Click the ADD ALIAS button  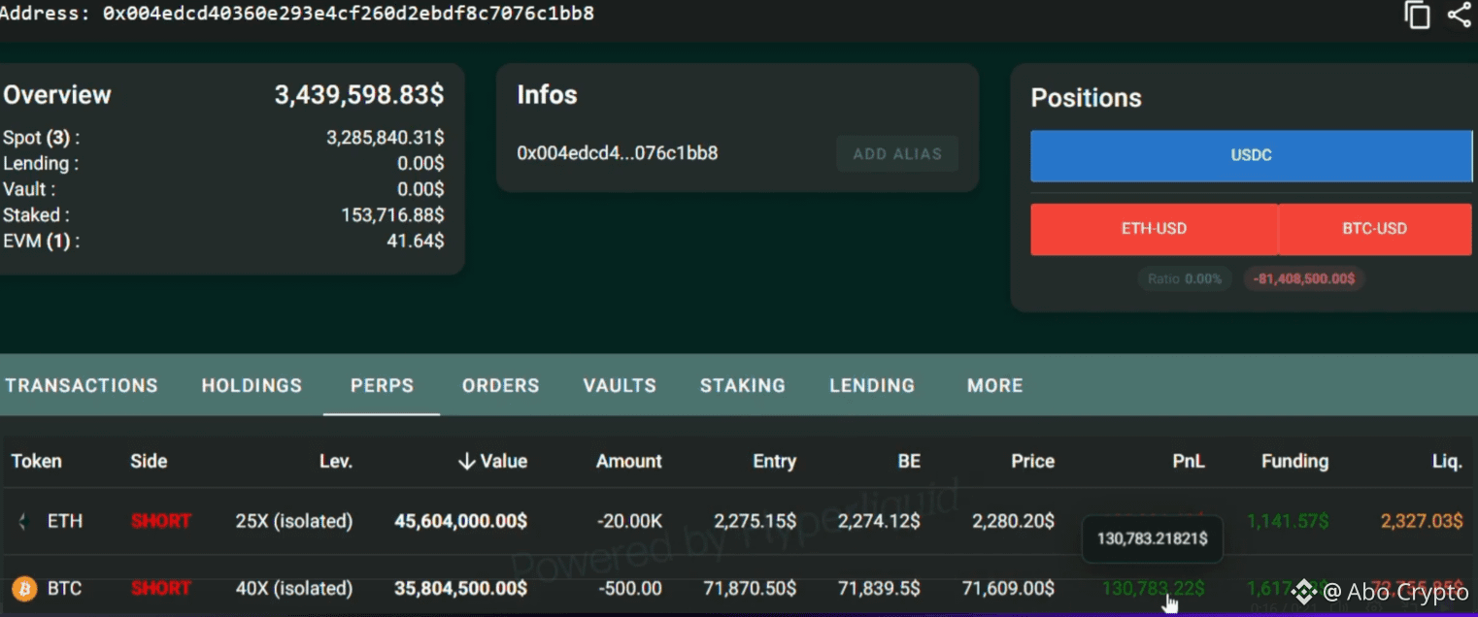tap(897, 153)
